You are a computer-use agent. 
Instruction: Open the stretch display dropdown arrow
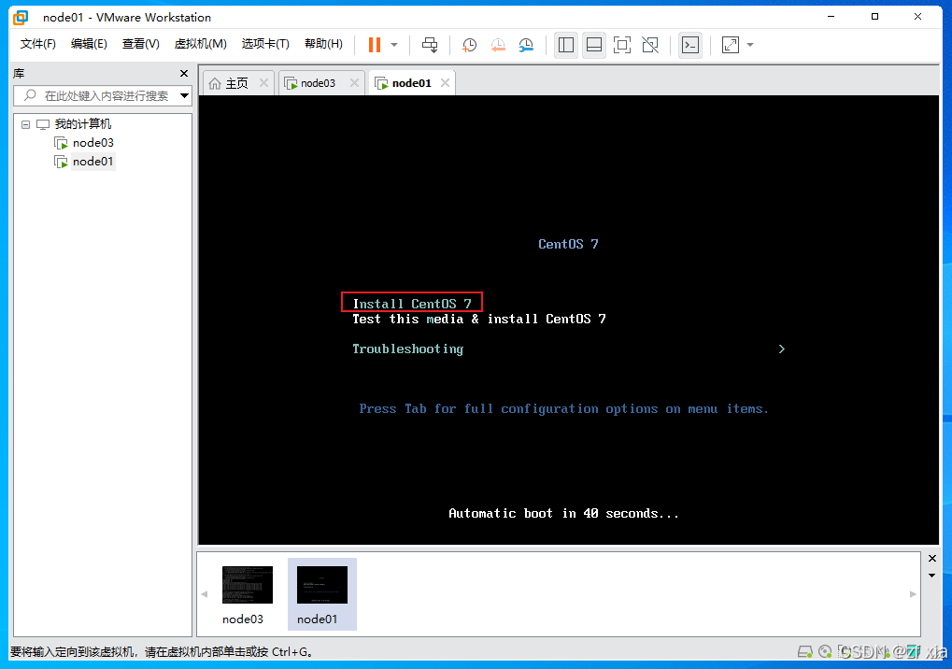pos(750,45)
